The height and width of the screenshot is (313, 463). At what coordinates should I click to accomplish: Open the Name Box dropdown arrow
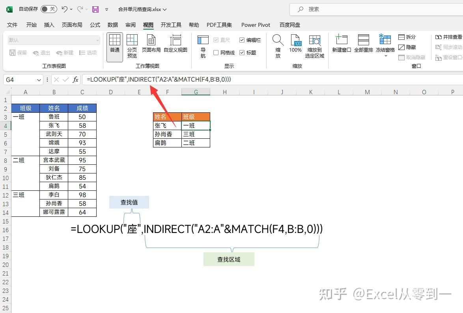pyautogui.click(x=39, y=80)
